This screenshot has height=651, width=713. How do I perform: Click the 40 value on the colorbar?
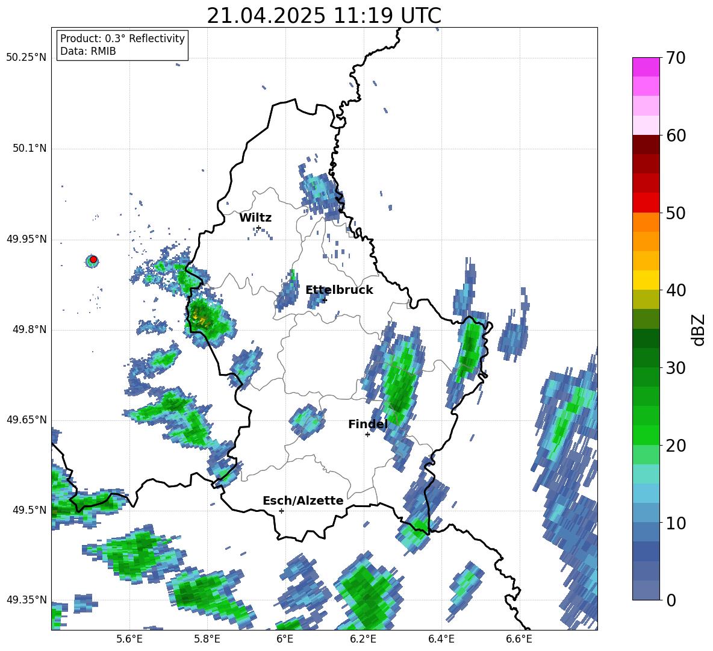click(x=676, y=290)
